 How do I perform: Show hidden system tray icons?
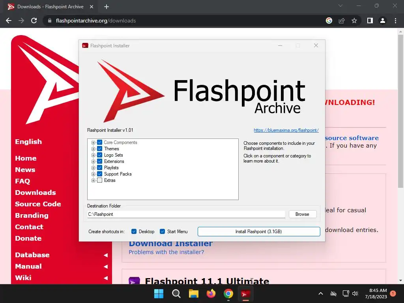pyautogui.click(x=321, y=294)
